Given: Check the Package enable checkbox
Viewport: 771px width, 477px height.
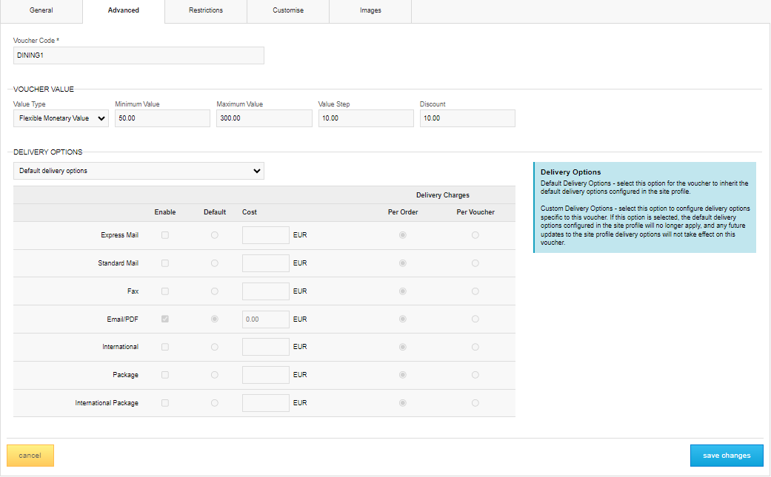Looking at the screenshot, I should pos(165,375).
